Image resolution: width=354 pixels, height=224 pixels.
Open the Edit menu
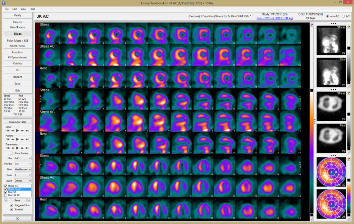point(14,9)
